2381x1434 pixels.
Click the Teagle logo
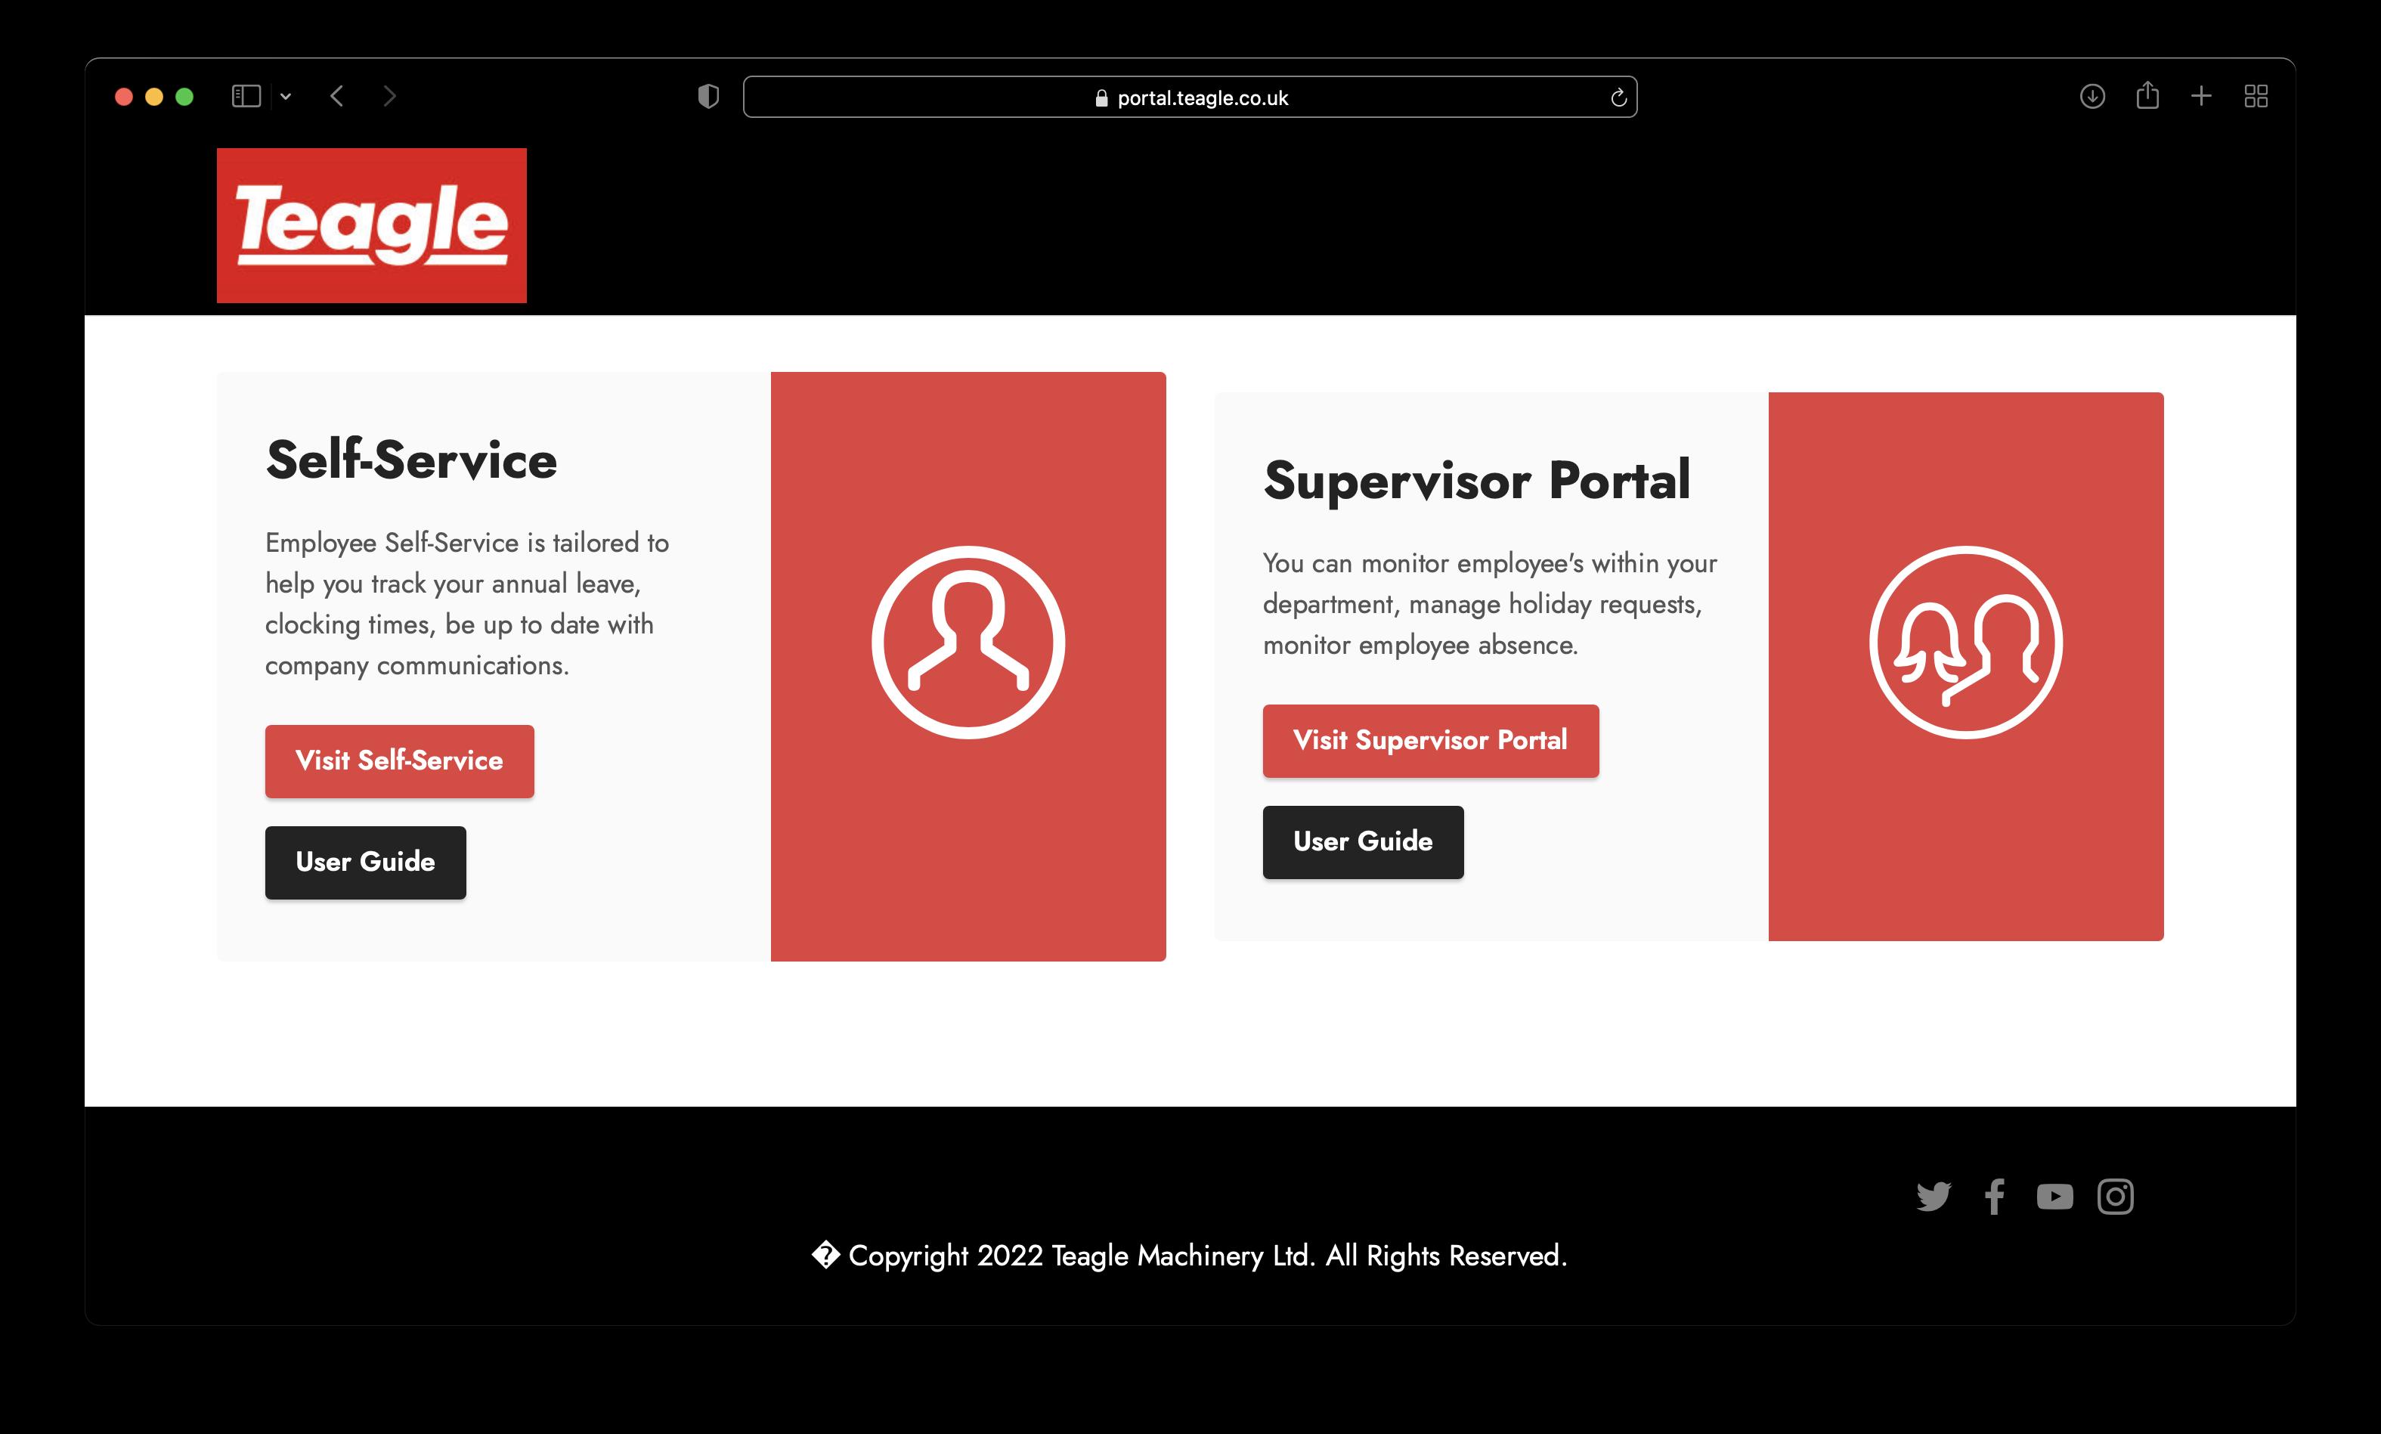coord(371,225)
